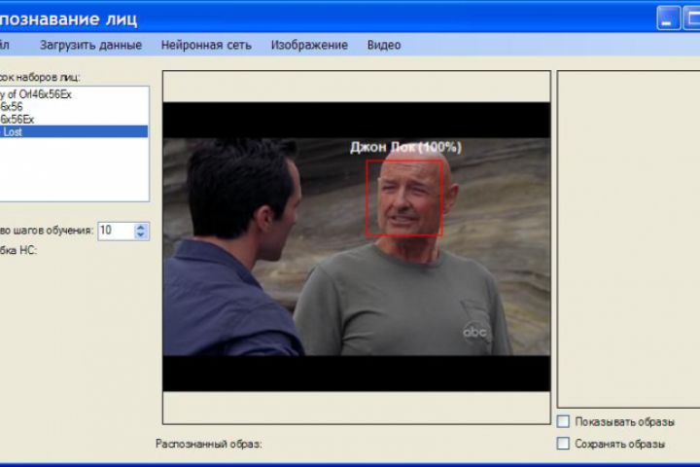Open the Видео menu

(x=384, y=45)
